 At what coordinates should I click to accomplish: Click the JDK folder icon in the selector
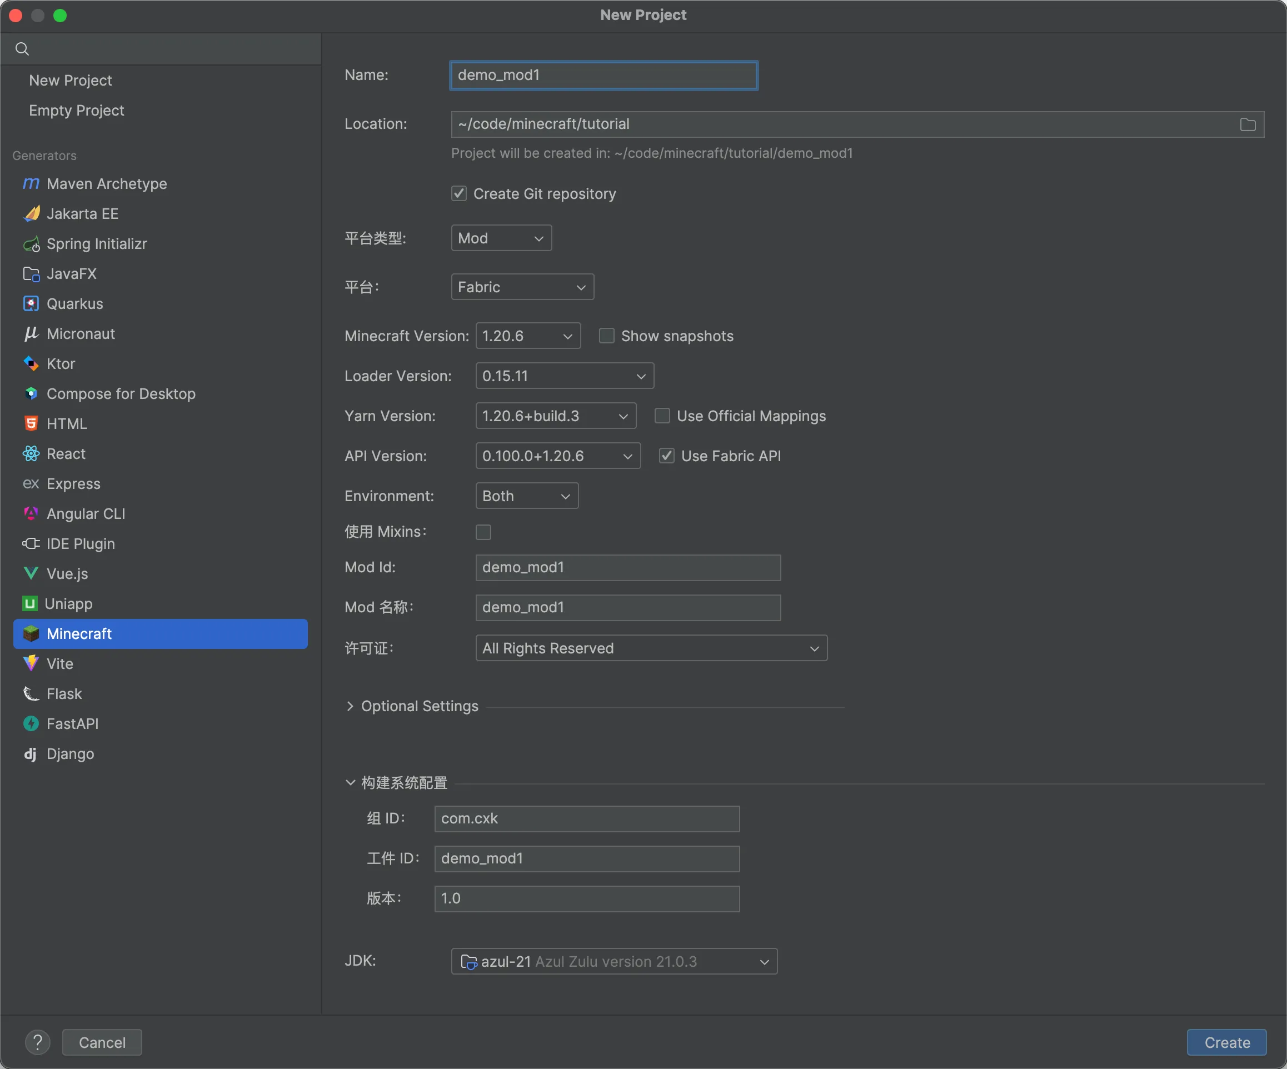pos(468,962)
